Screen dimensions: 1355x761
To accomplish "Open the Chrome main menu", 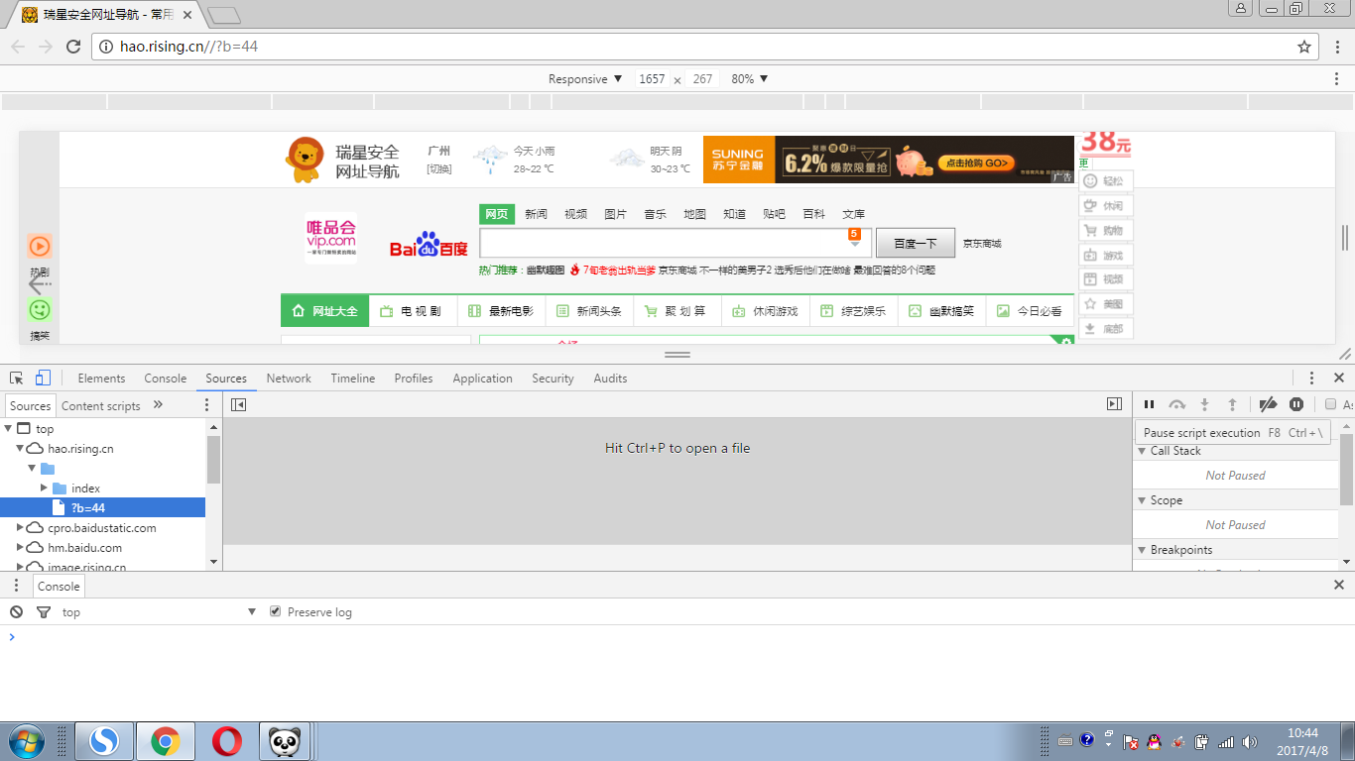I will pos(1337,47).
